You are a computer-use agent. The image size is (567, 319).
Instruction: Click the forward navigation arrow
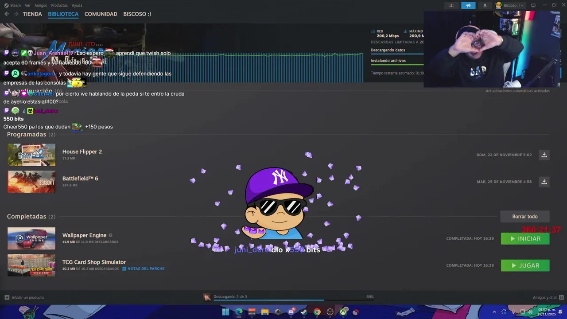coord(16,14)
